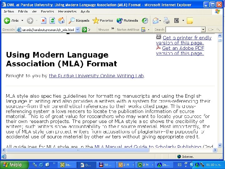Click the horizontal scrollbar right arrow
This screenshot has height=169, width=225.
[215, 150]
